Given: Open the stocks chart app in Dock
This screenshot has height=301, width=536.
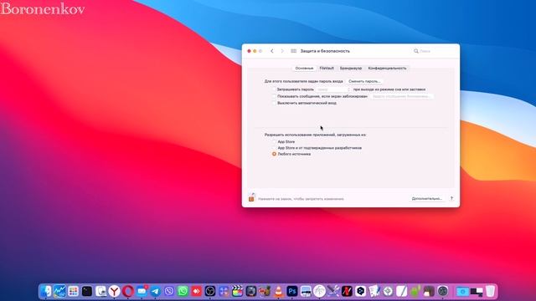Looking at the screenshot, I should click(59, 291).
